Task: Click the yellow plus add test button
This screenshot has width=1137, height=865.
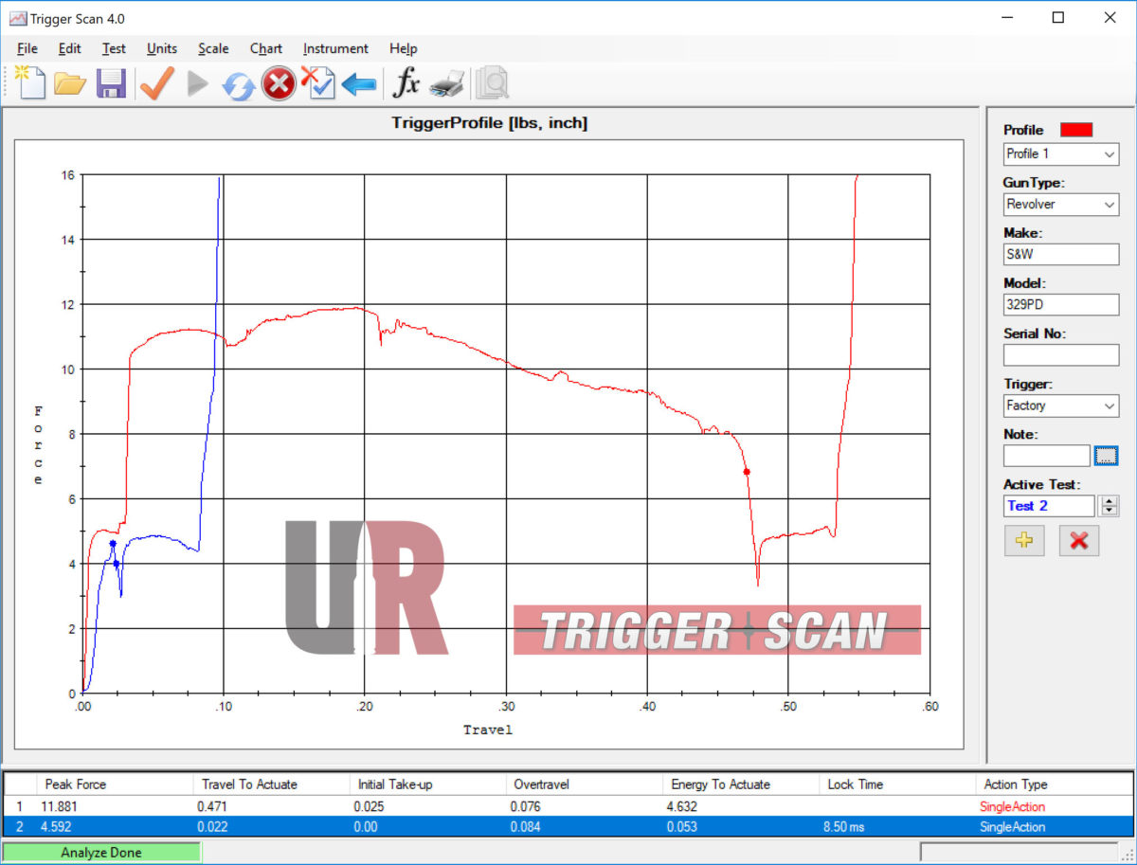Action: [1024, 541]
